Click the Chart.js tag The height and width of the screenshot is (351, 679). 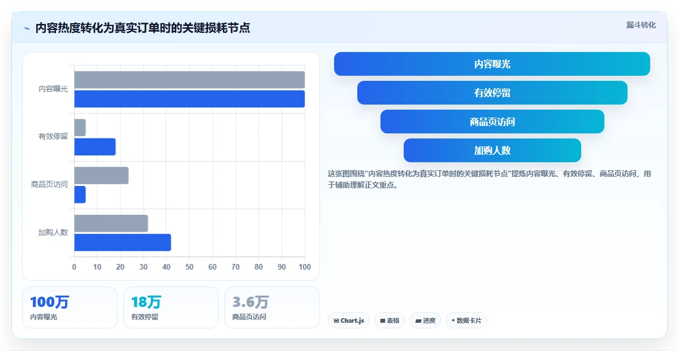[x=349, y=320]
